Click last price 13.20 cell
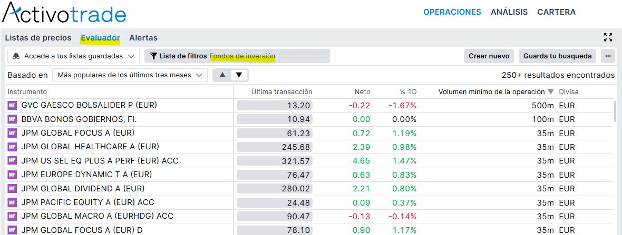This screenshot has height=235, width=622. tap(275, 106)
